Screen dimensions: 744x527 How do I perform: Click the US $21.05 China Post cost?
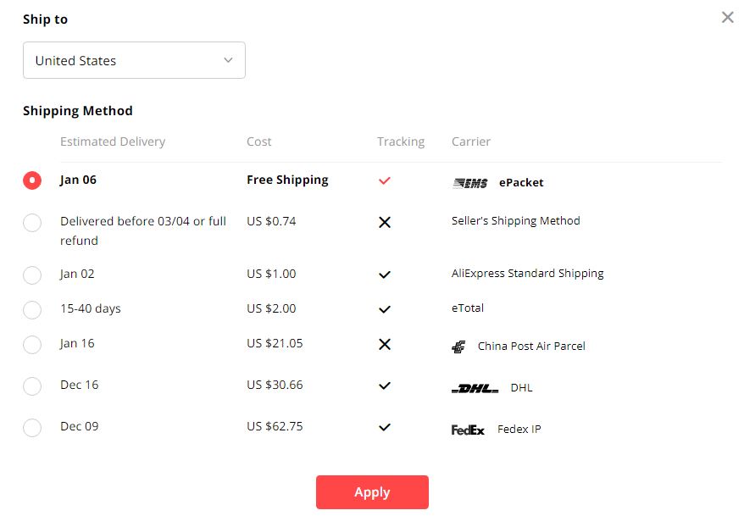click(275, 343)
